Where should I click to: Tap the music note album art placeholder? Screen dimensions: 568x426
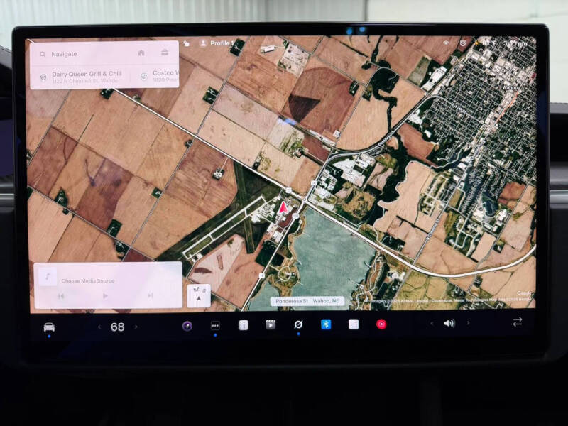pyautogui.click(x=48, y=277)
